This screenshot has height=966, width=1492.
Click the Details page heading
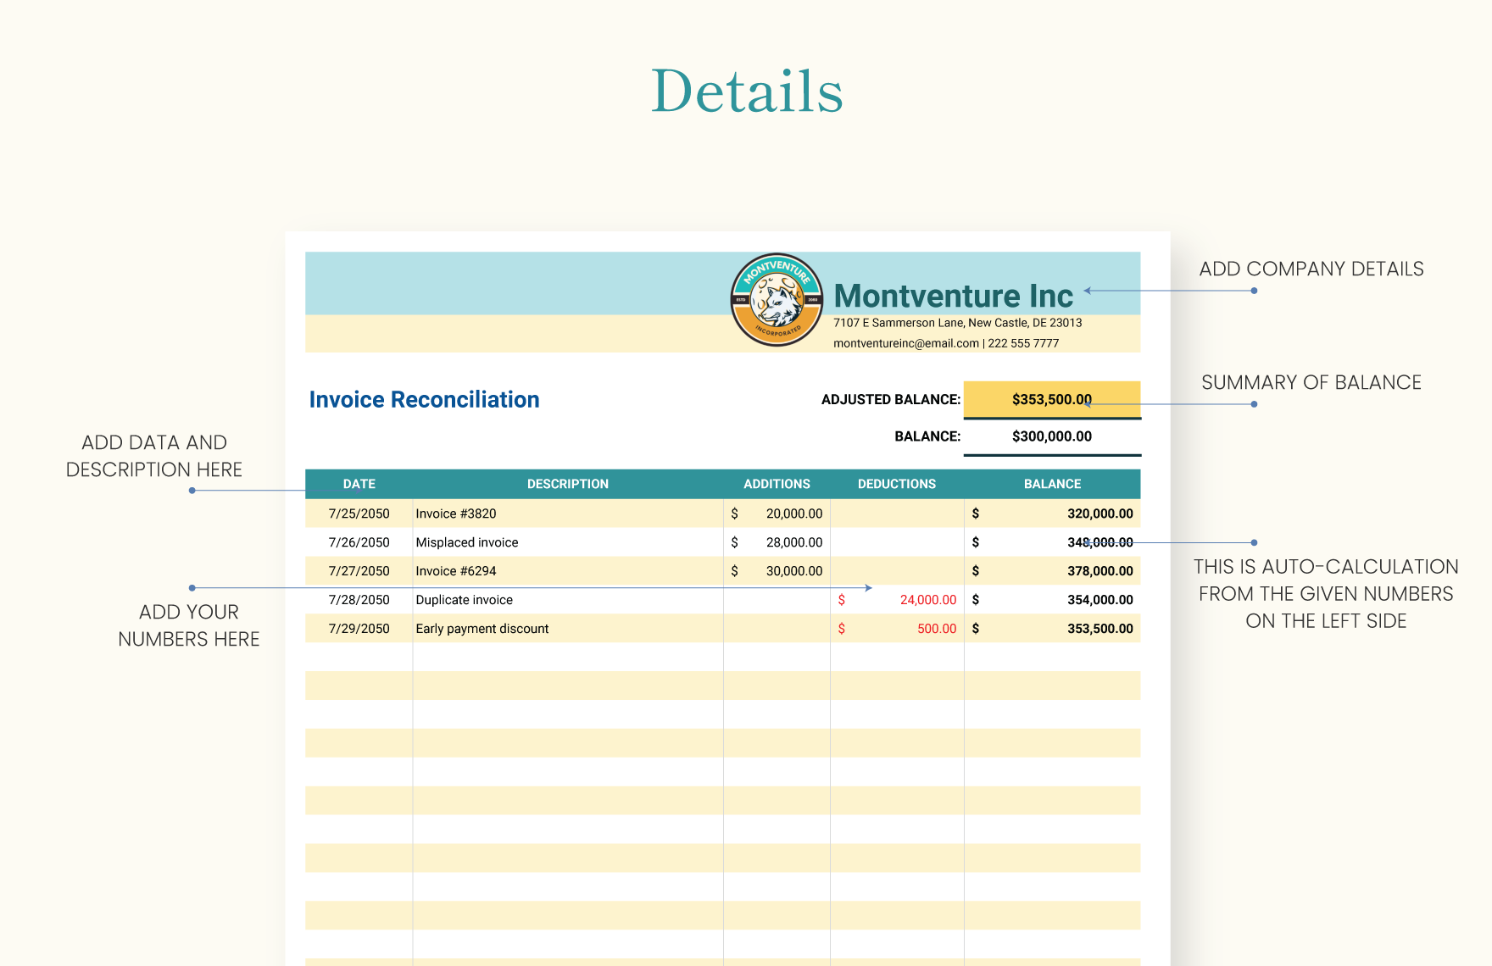click(x=746, y=88)
